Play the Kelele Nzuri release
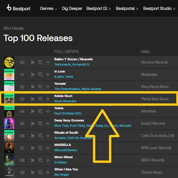Image resolution: width=178 pixels, height=178 pixels. pos(33,99)
